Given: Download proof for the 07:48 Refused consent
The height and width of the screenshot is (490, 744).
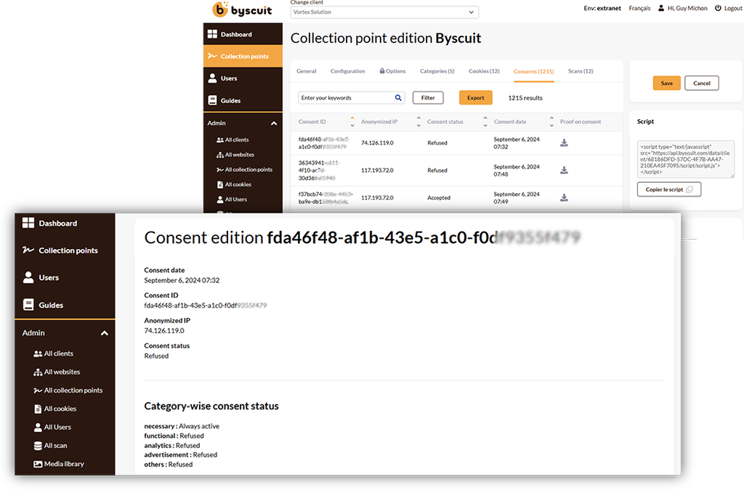Looking at the screenshot, I should pos(564,170).
